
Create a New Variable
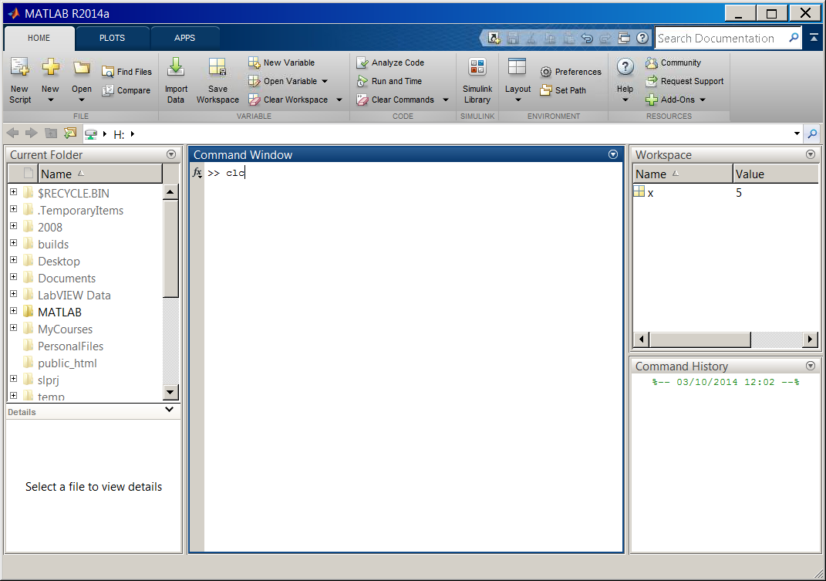pyautogui.click(x=282, y=62)
